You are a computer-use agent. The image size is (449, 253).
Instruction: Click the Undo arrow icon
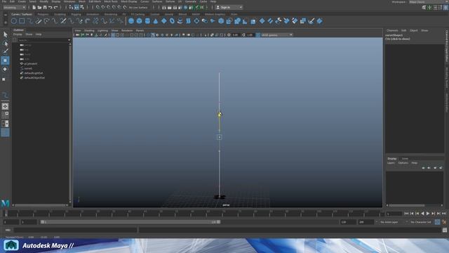pos(51,8)
